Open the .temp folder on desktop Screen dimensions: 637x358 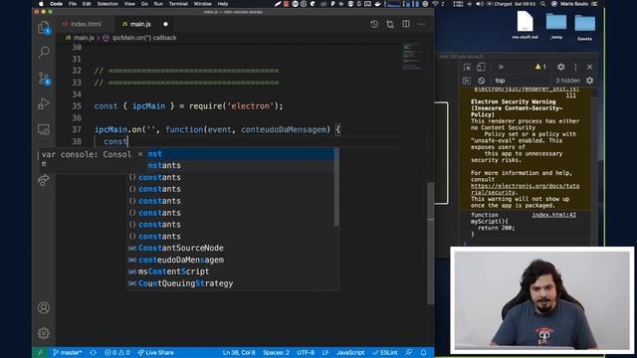click(x=556, y=25)
